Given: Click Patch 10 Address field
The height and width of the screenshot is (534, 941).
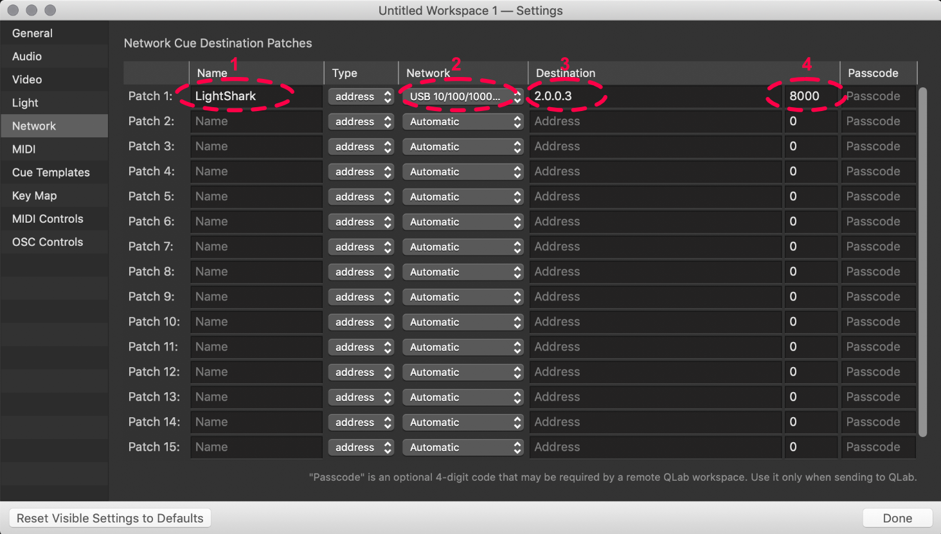Looking at the screenshot, I should 656,322.
